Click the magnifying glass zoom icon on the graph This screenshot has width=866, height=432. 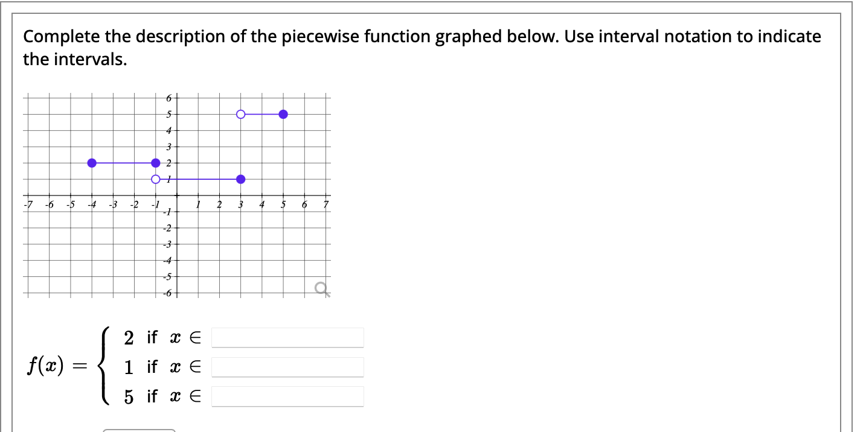[320, 288]
